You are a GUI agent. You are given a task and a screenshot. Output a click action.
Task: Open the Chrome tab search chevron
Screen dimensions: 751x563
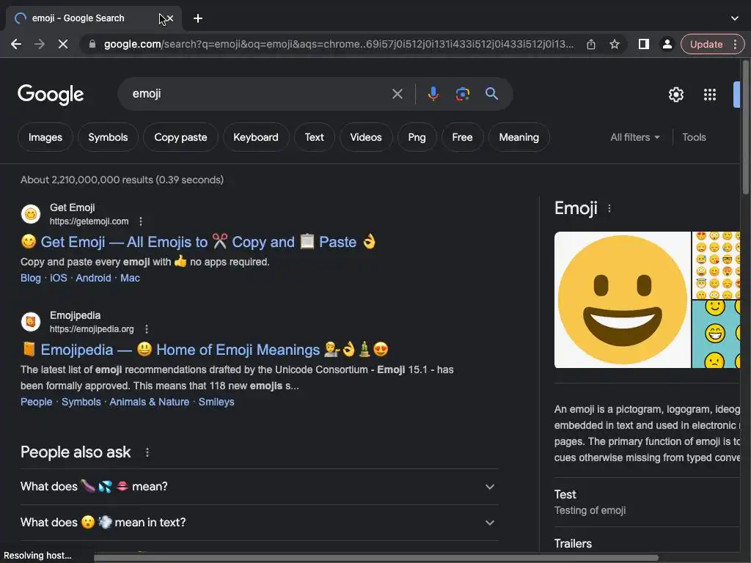tap(735, 18)
